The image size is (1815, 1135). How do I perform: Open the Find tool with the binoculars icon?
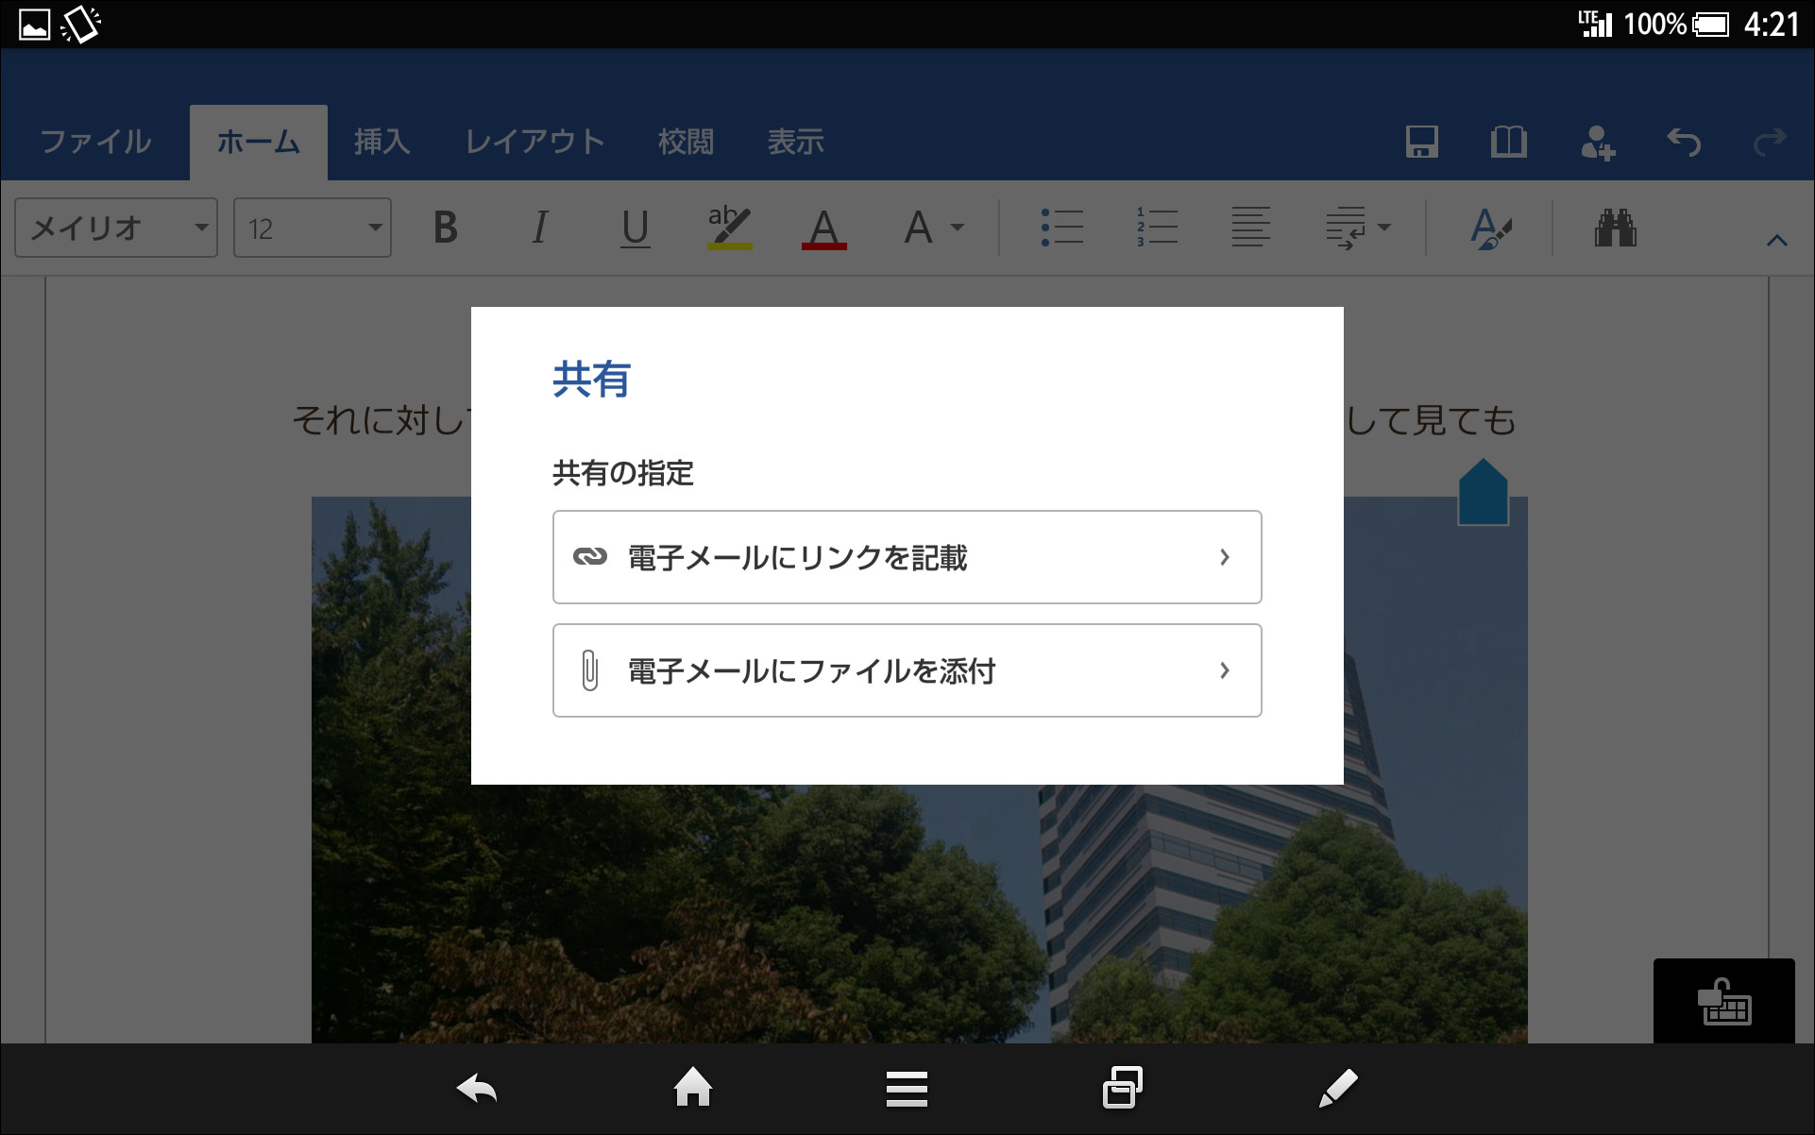pyautogui.click(x=1617, y=228)
